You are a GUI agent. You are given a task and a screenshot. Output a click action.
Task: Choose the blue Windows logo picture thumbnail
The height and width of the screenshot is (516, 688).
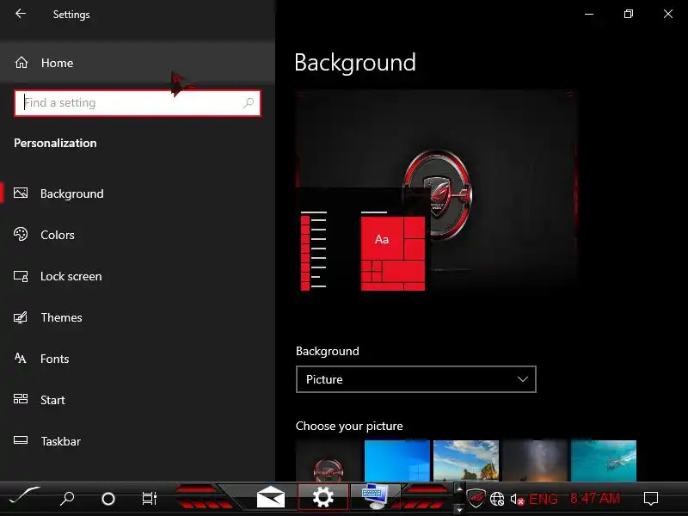click(397, 461)
